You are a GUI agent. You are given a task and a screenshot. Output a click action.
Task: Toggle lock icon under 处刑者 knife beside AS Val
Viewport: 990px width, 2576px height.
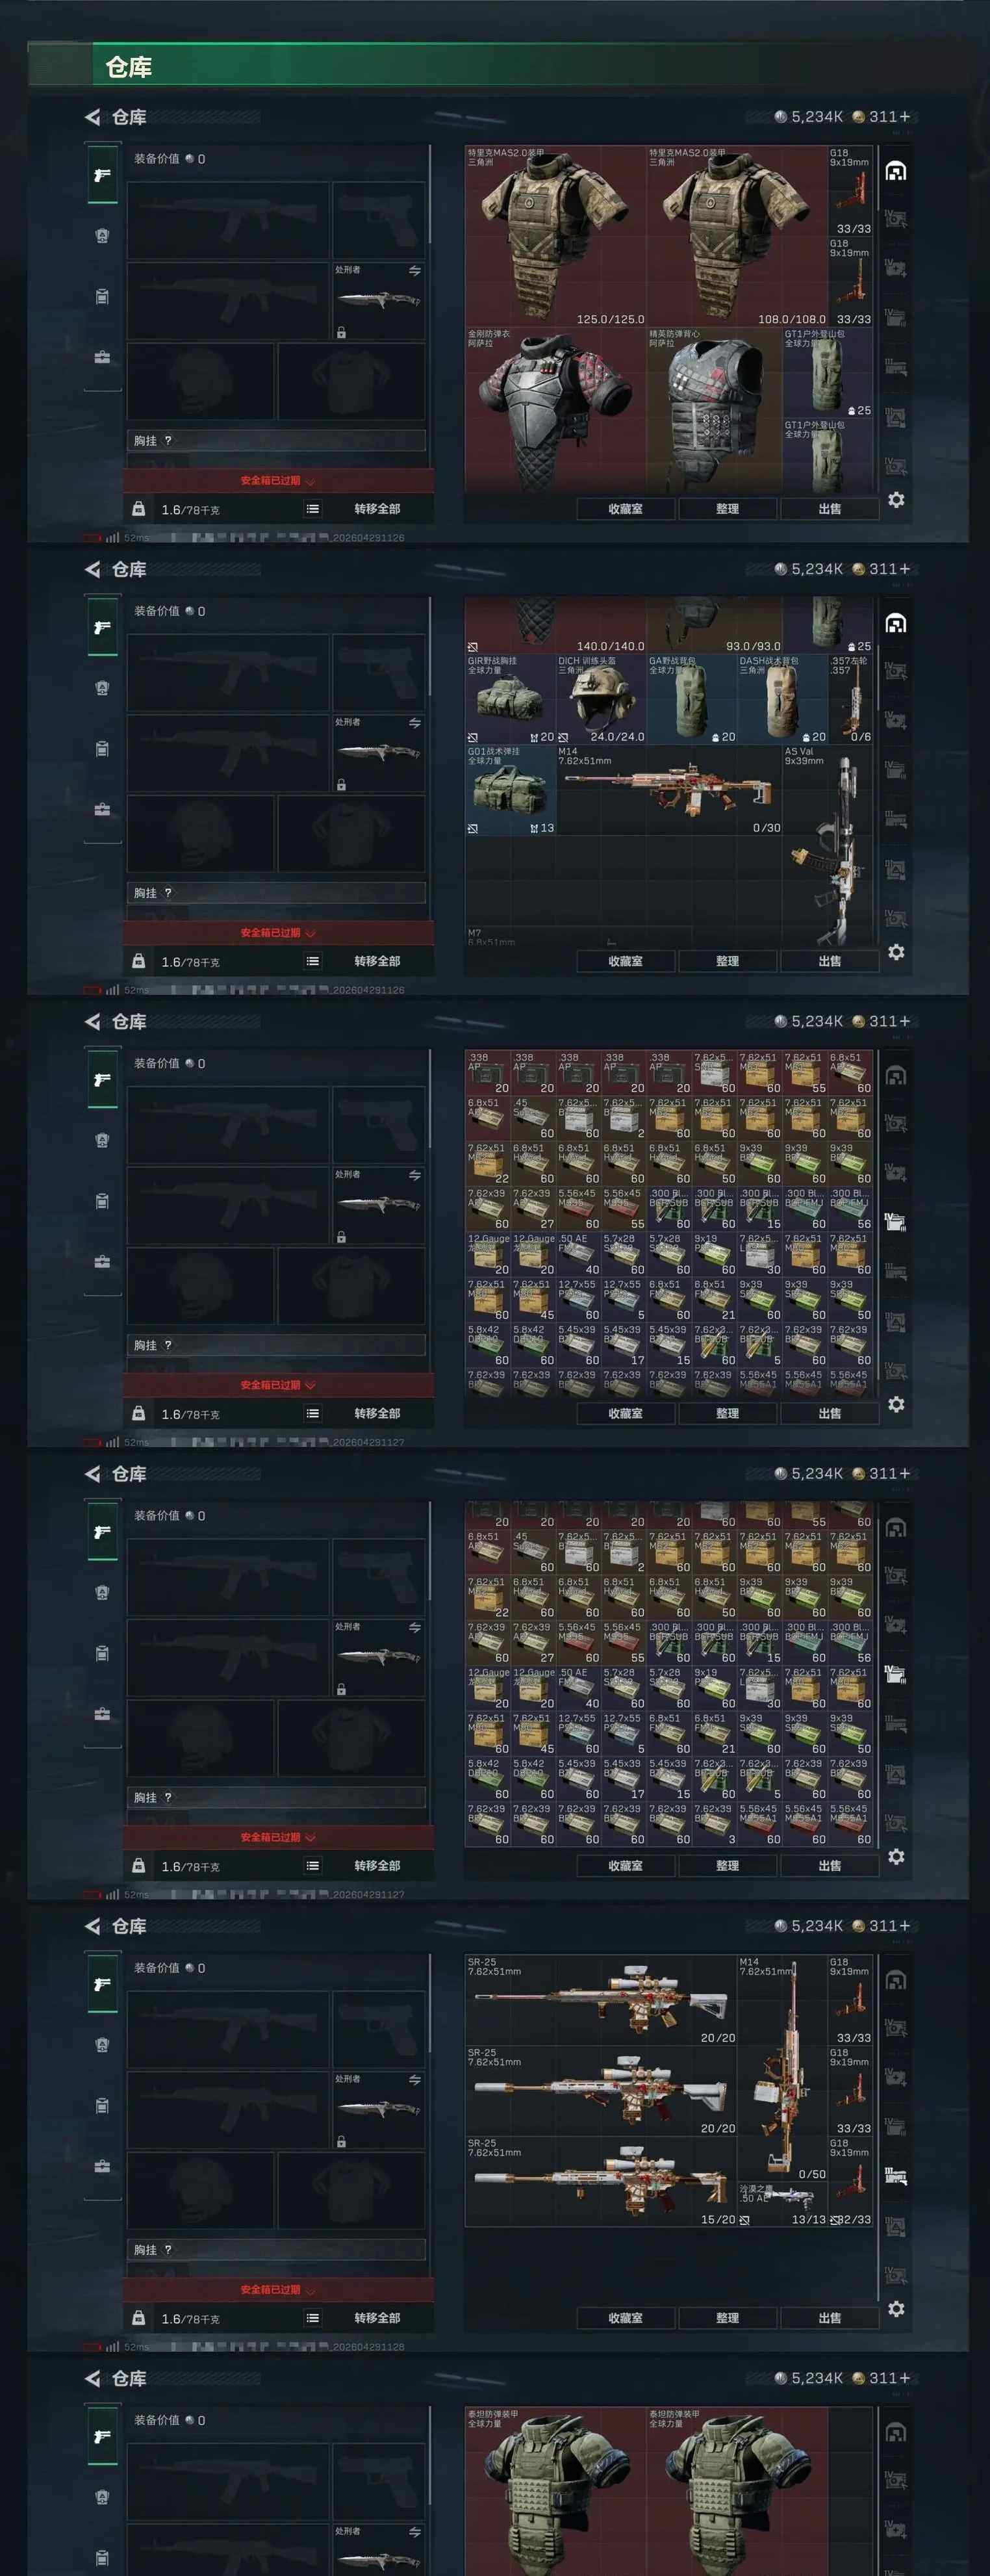pyautogui.click(x=341, y=785)
